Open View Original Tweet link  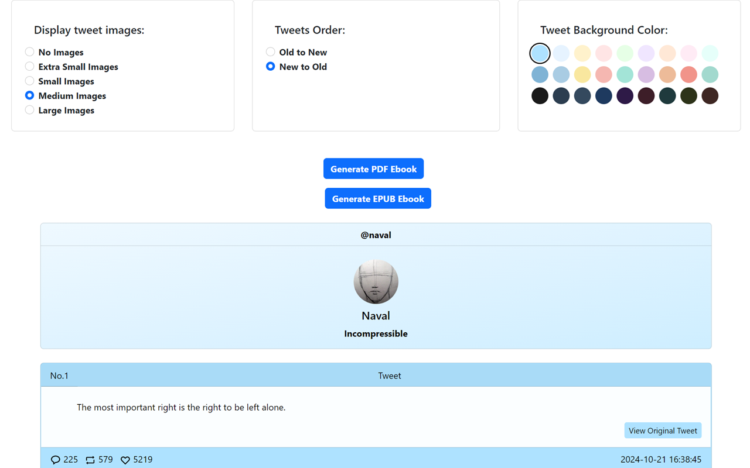[x=662, y=431]
